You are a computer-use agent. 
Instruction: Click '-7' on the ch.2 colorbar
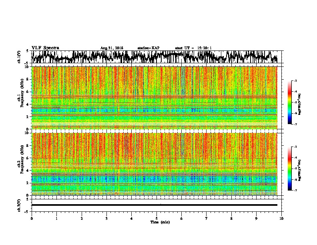[x=295, y=191]
